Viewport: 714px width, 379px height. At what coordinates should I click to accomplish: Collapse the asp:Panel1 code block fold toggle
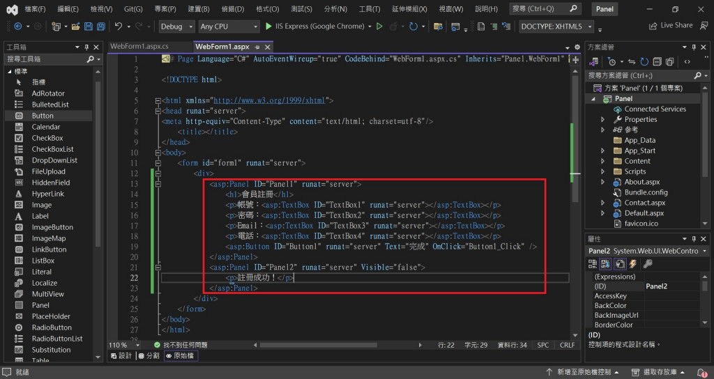pos(158,185)
